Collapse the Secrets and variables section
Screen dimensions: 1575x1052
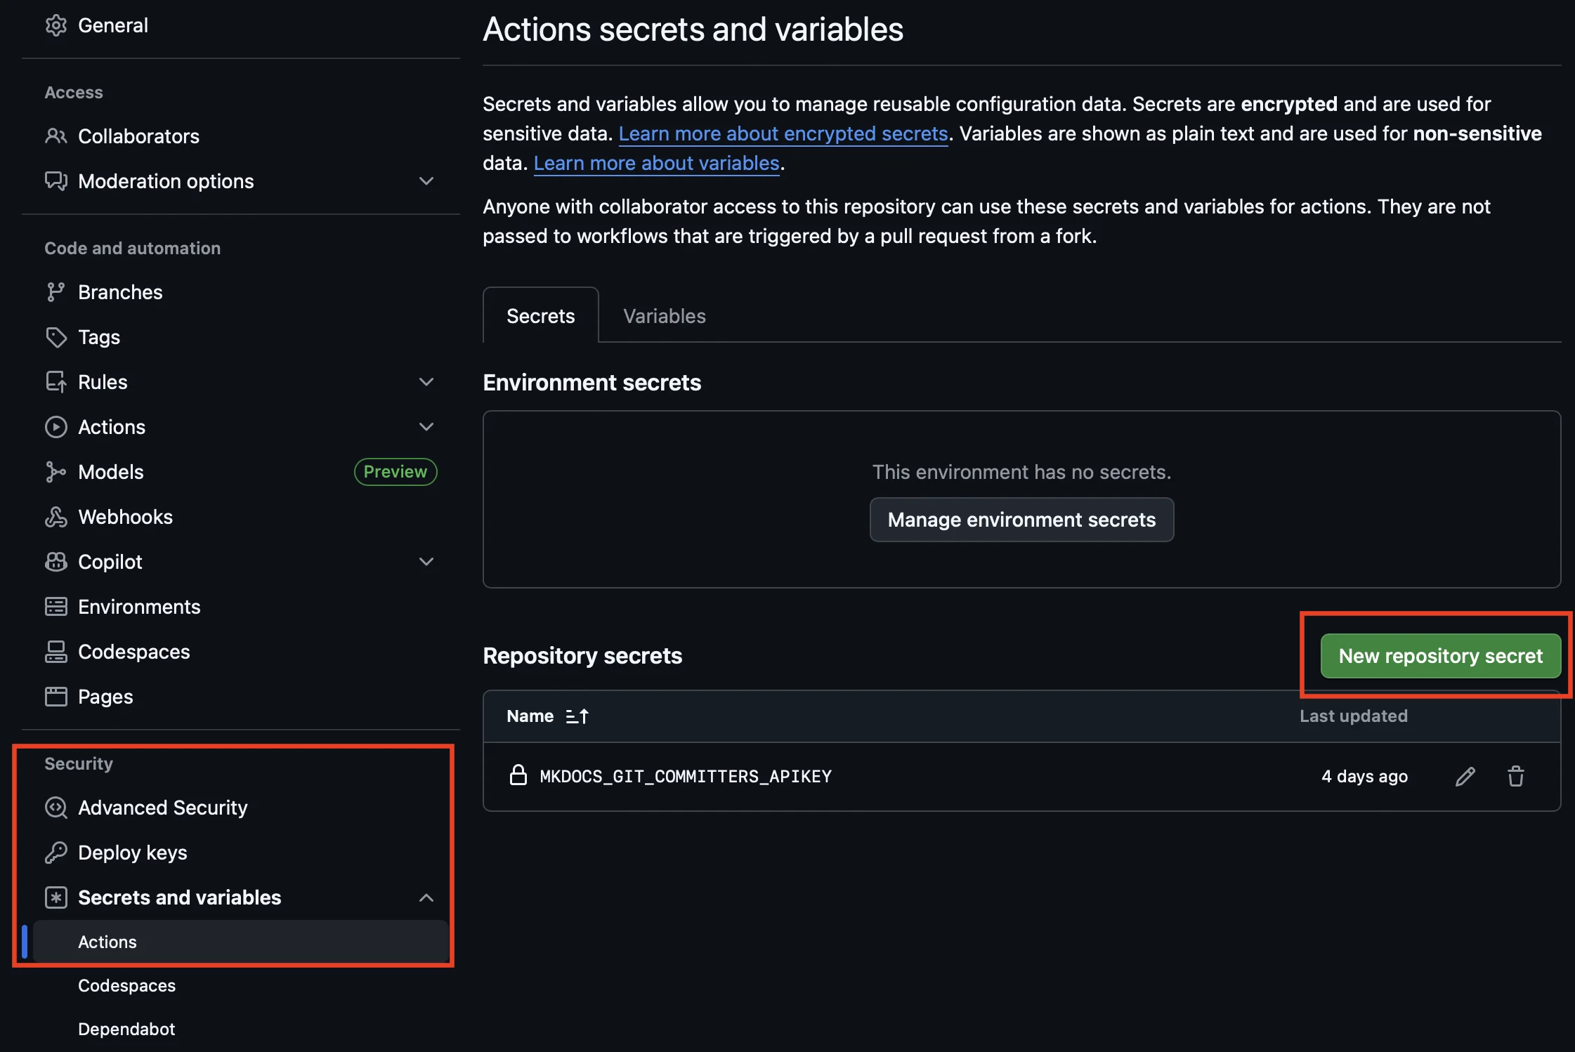pyautogui.click(x=426, y=898)
